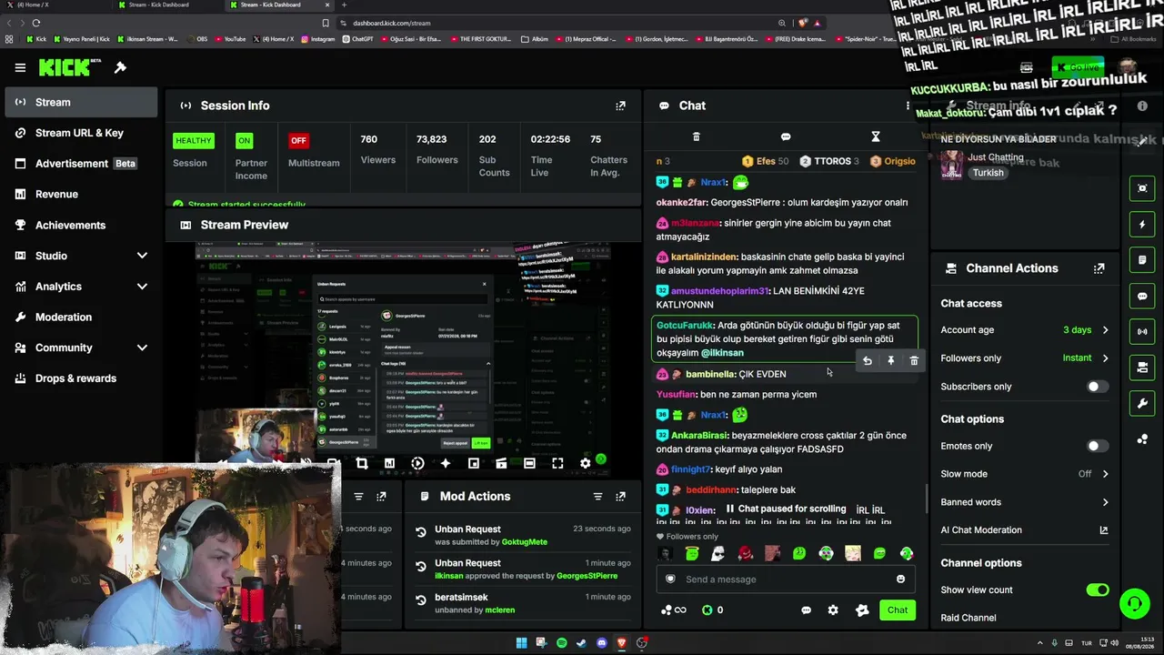Open Followers only options chevron
The width and height of the screenshot is (1164, 655).
[x=1105, y=358]
